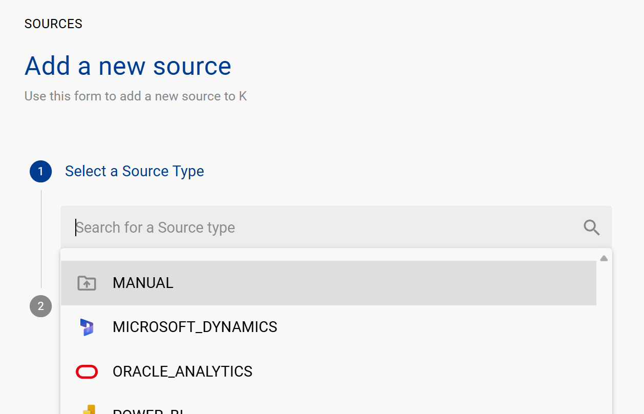Select the POWER_BI option in list
The image size is (644, 414).
coord(148,410)
